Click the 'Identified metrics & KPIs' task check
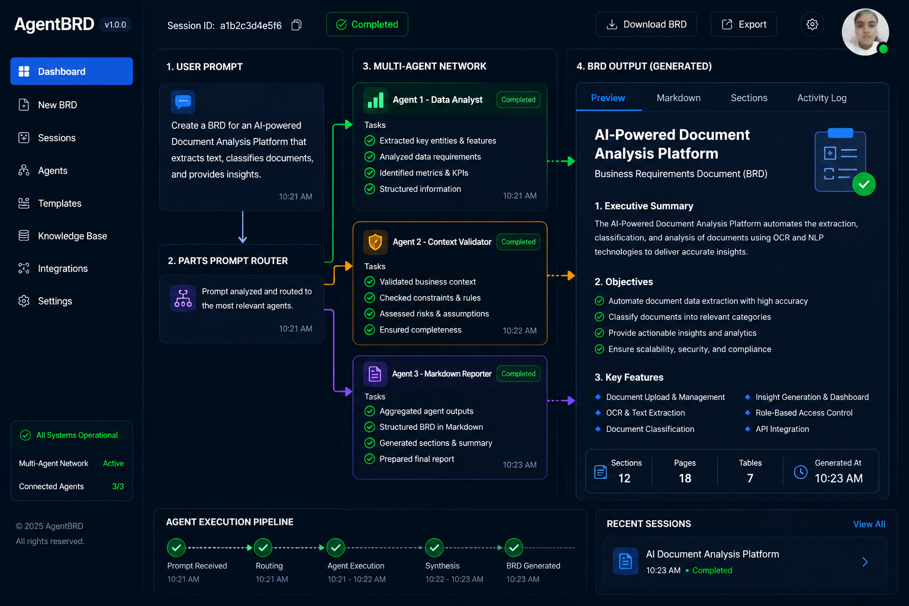The image size is (909, 606). coord(370,173)
